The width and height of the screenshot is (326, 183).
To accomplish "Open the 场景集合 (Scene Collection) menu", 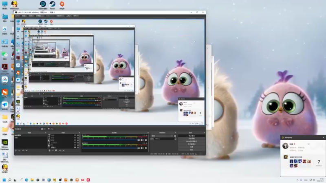I will (x=60, y=16).
